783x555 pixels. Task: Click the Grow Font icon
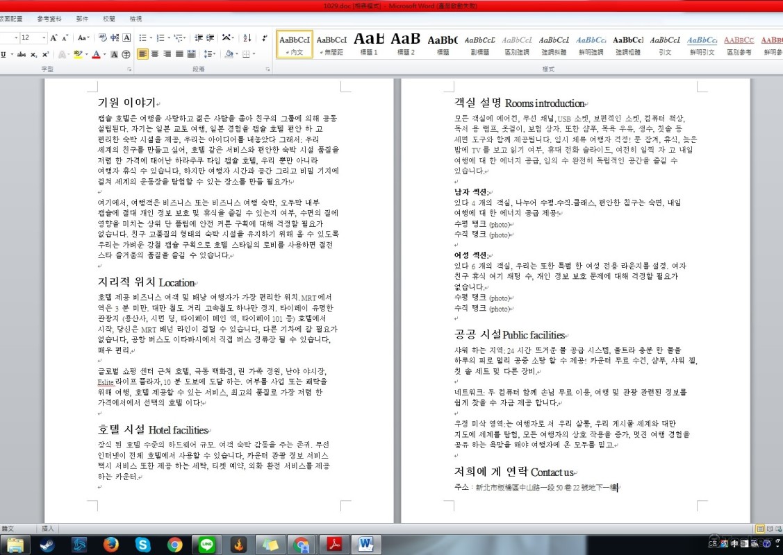[54, 37]
